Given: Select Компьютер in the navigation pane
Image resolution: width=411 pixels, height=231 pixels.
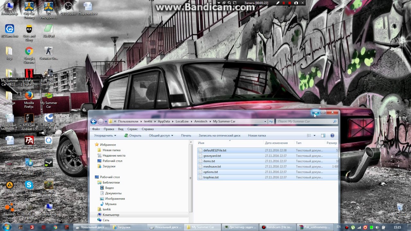Looking at the screenshot, I should coord(111,215).
